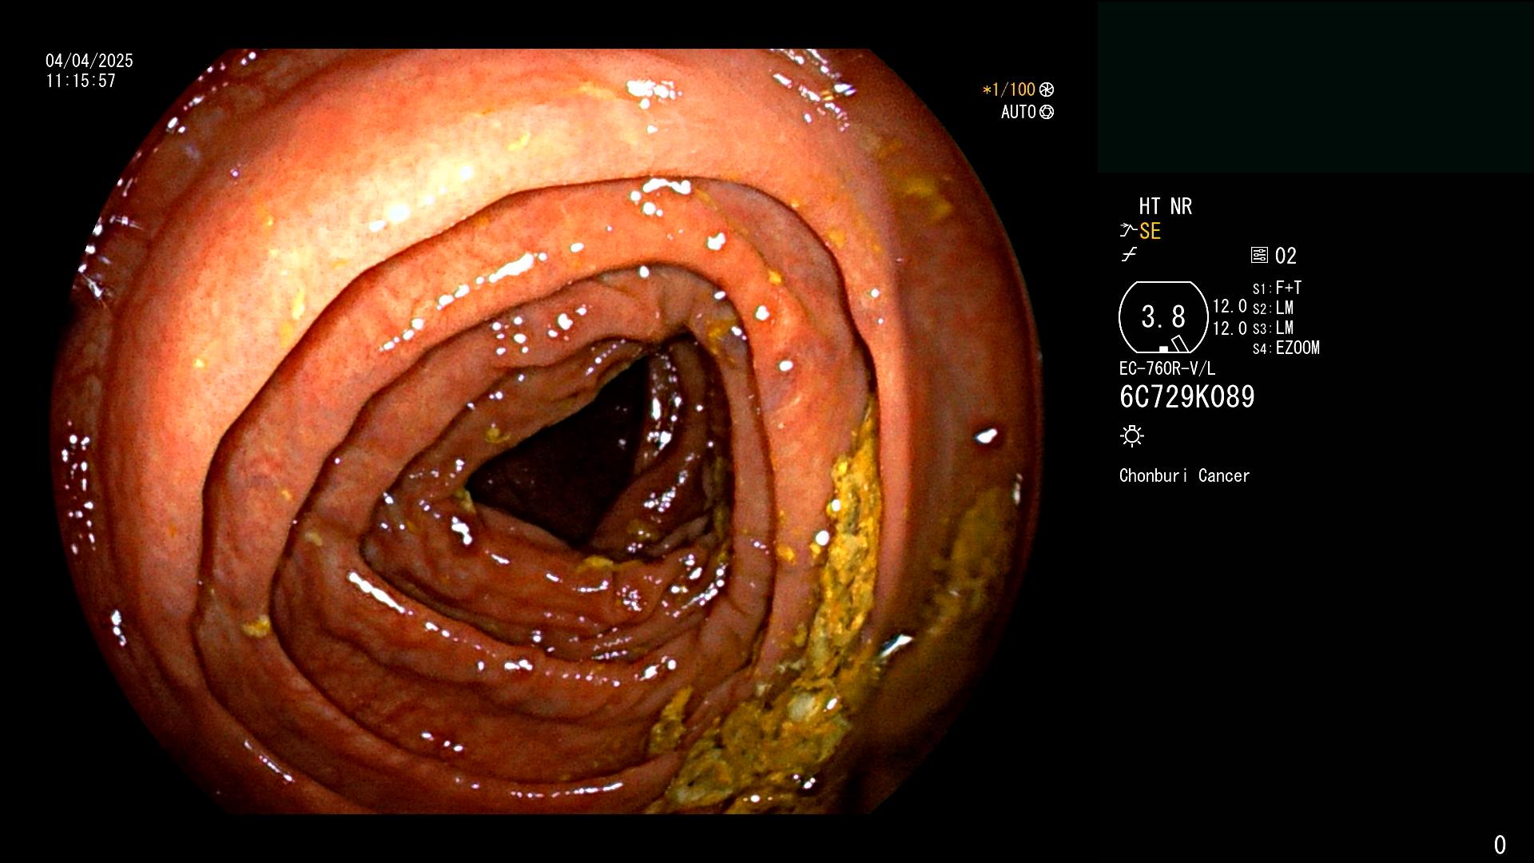The height and width of the screenshot is (863, 1534).
Task: Click the S1 F+T switch assignment
Action: 1278,288
